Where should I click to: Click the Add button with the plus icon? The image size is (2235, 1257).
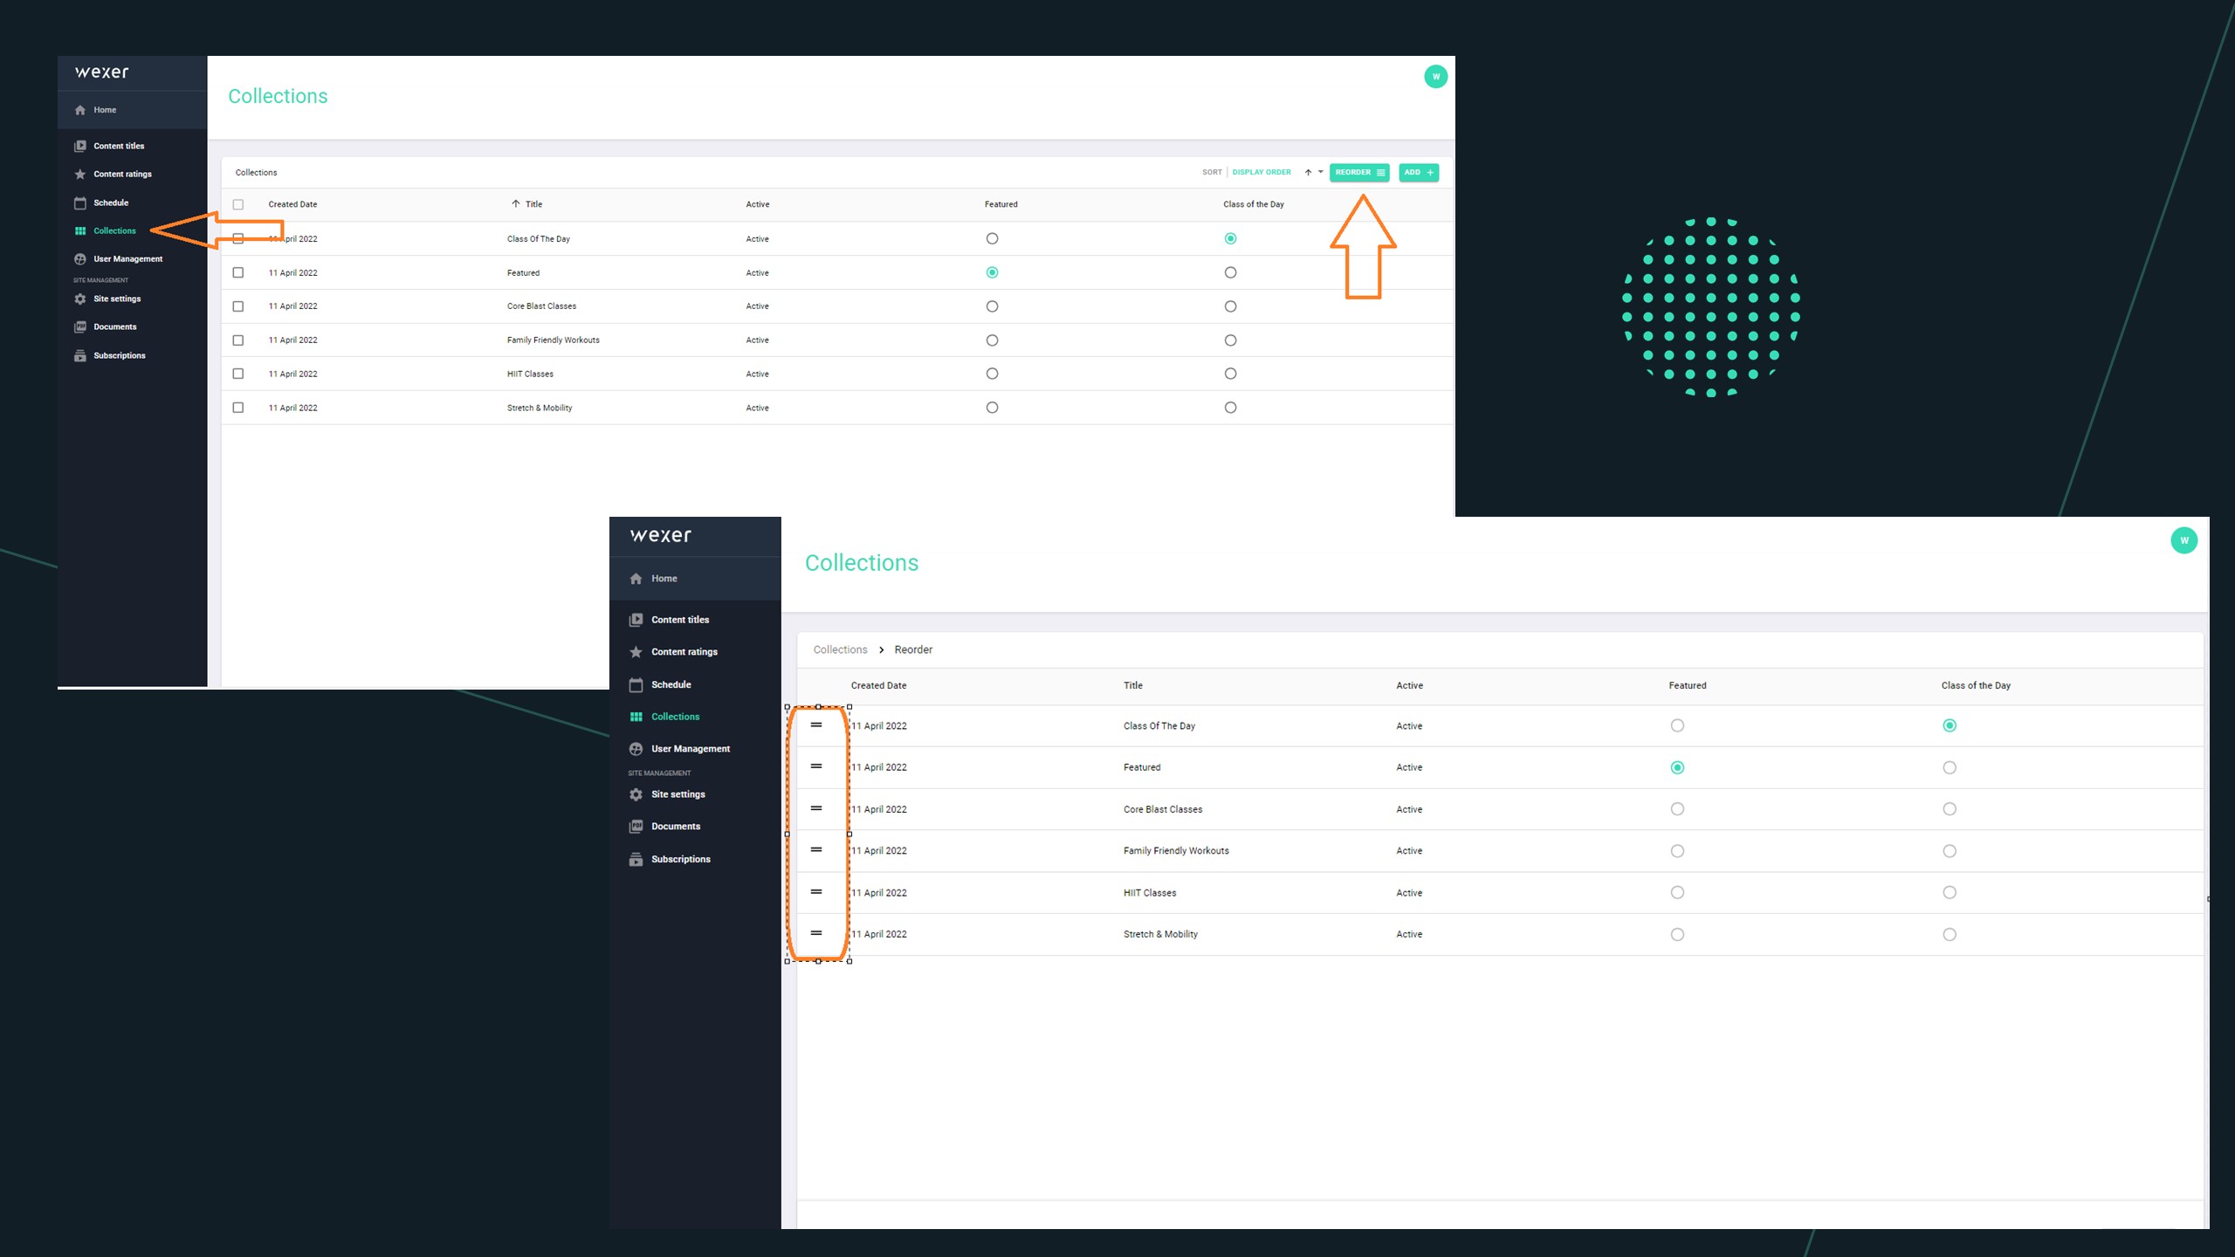pyautogui.click(x=1418, y=172)
